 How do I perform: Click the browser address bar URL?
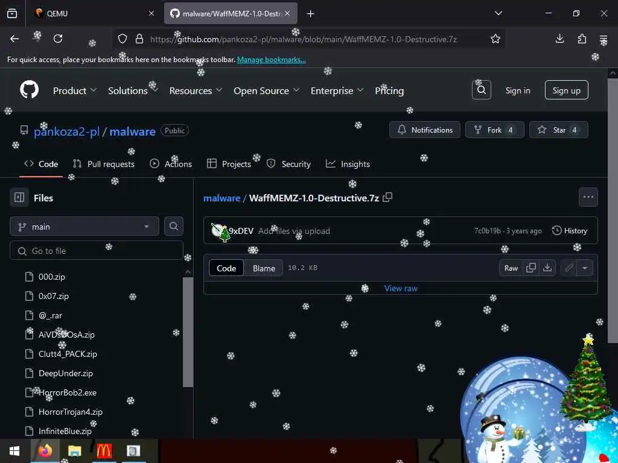[x=303, y=39]
